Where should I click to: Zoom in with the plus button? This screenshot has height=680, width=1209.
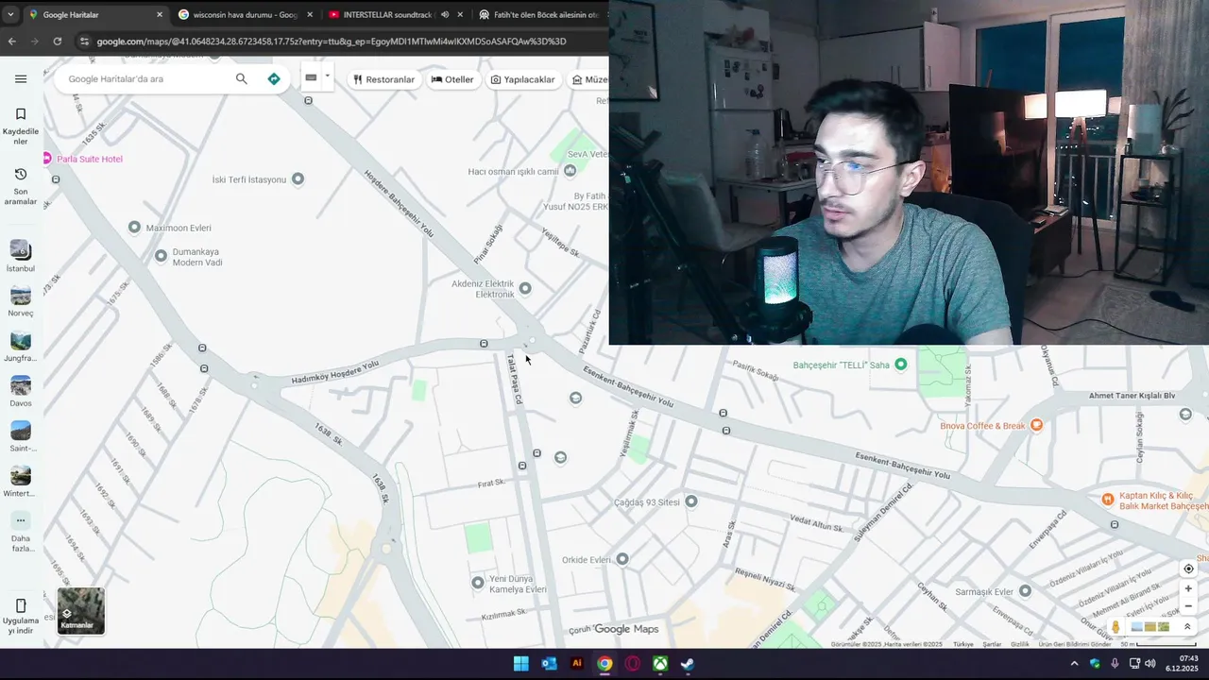click(x=1188, y=588)
